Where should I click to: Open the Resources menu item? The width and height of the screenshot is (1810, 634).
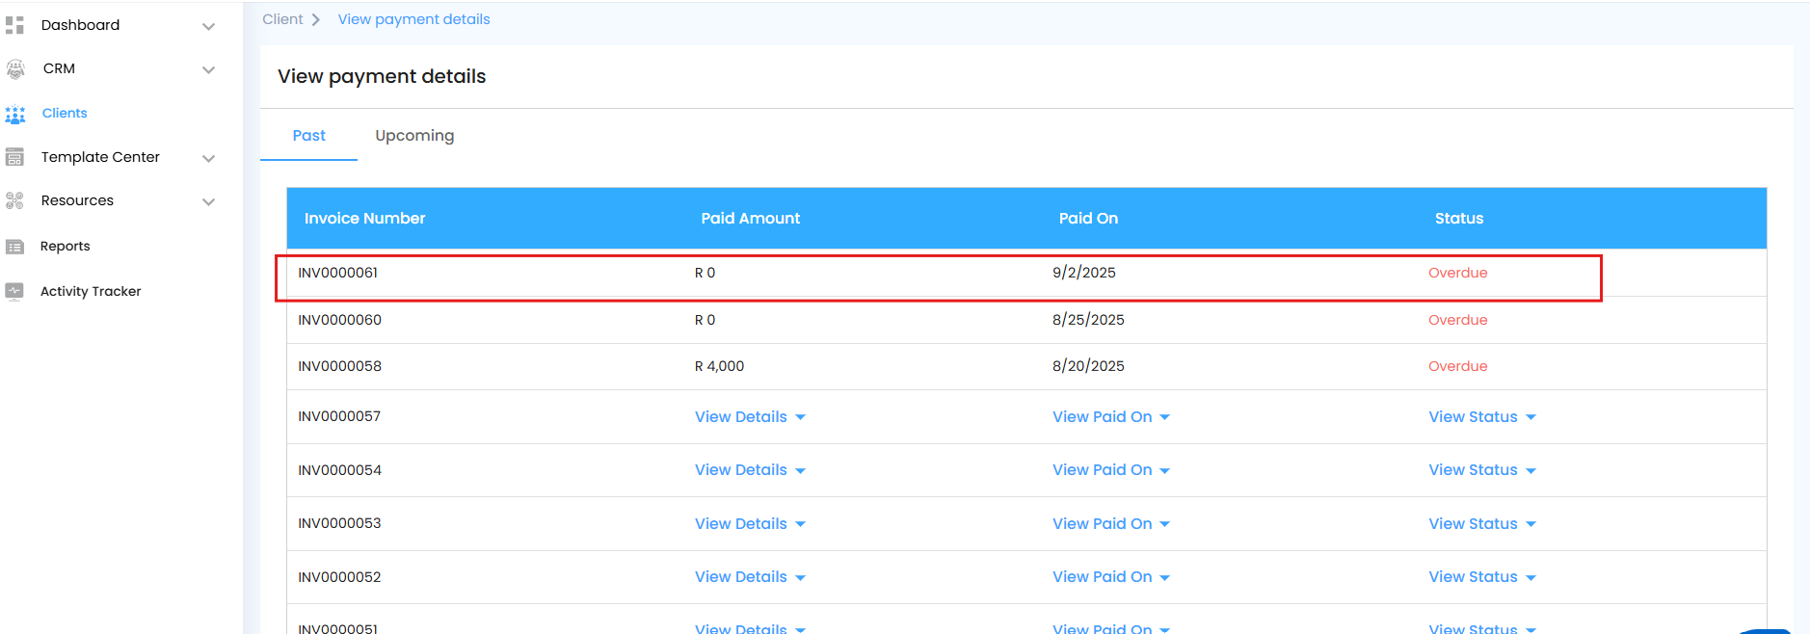77,200
